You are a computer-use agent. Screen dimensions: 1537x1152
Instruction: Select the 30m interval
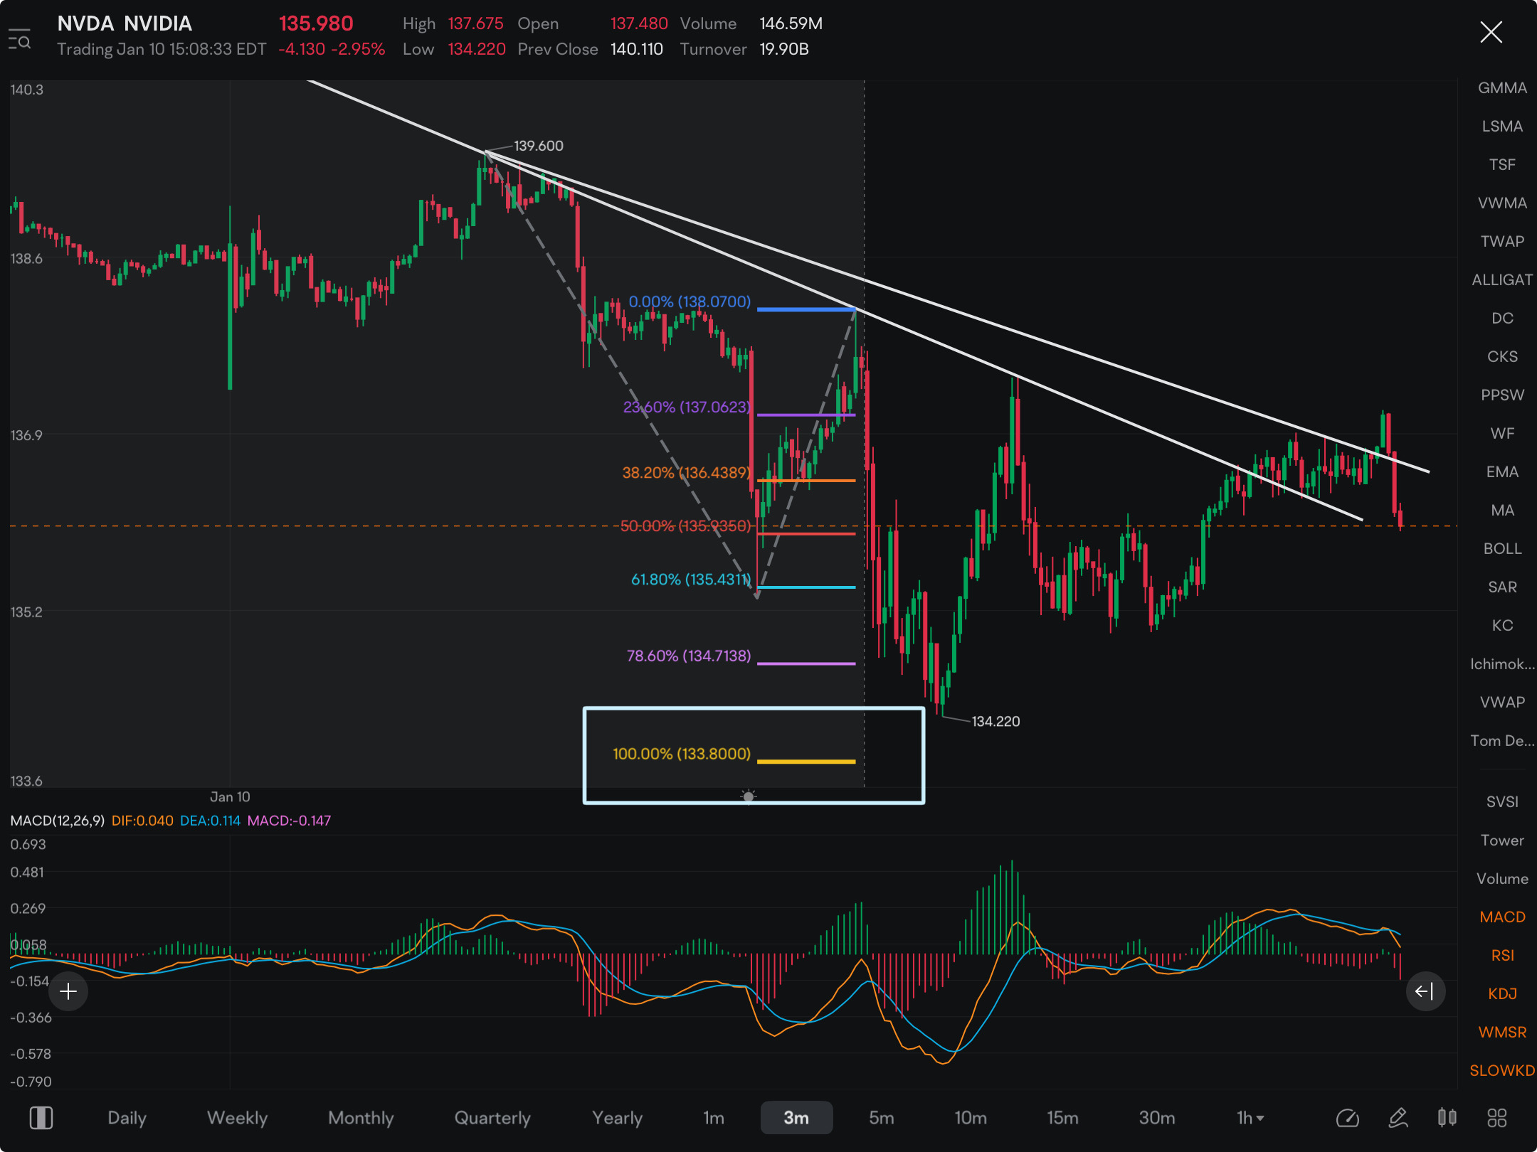pos(1157,1118)
